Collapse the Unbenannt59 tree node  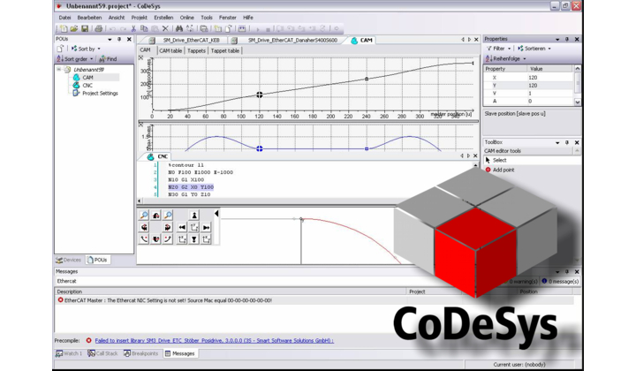coord(59,69)
